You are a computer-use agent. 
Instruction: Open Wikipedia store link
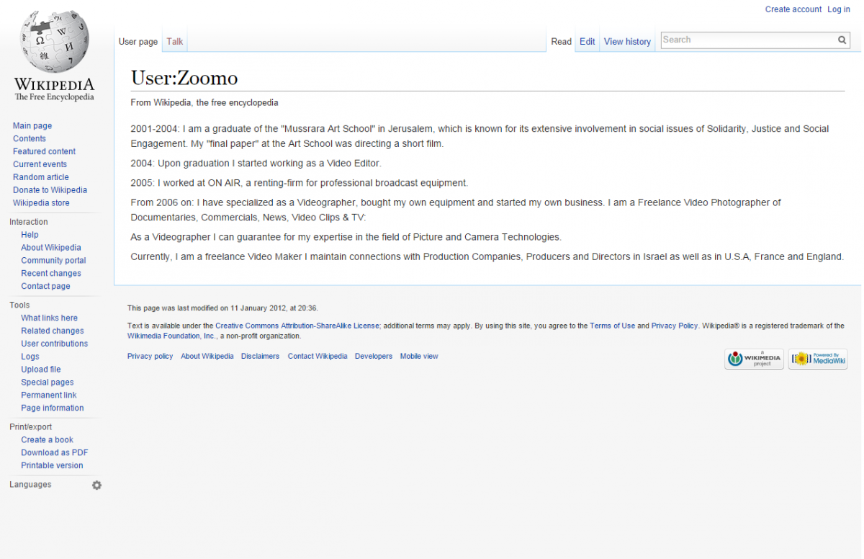(41, 203)
